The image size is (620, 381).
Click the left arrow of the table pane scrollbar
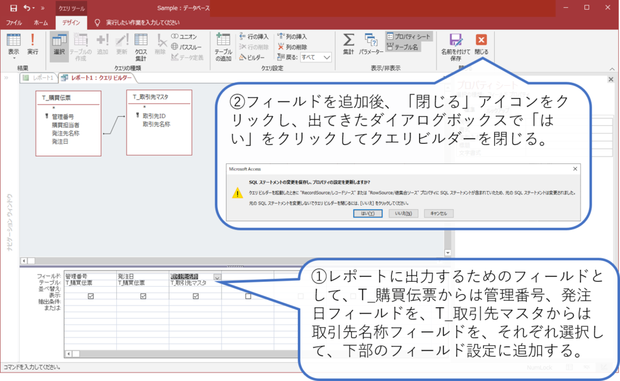24,261
